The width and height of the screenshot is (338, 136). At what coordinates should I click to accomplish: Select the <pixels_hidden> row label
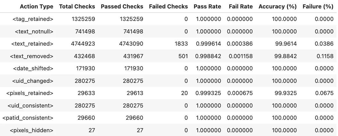(x=32, y=130)
